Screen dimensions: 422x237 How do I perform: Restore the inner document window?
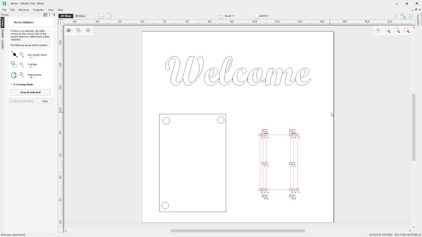point(416,10)
